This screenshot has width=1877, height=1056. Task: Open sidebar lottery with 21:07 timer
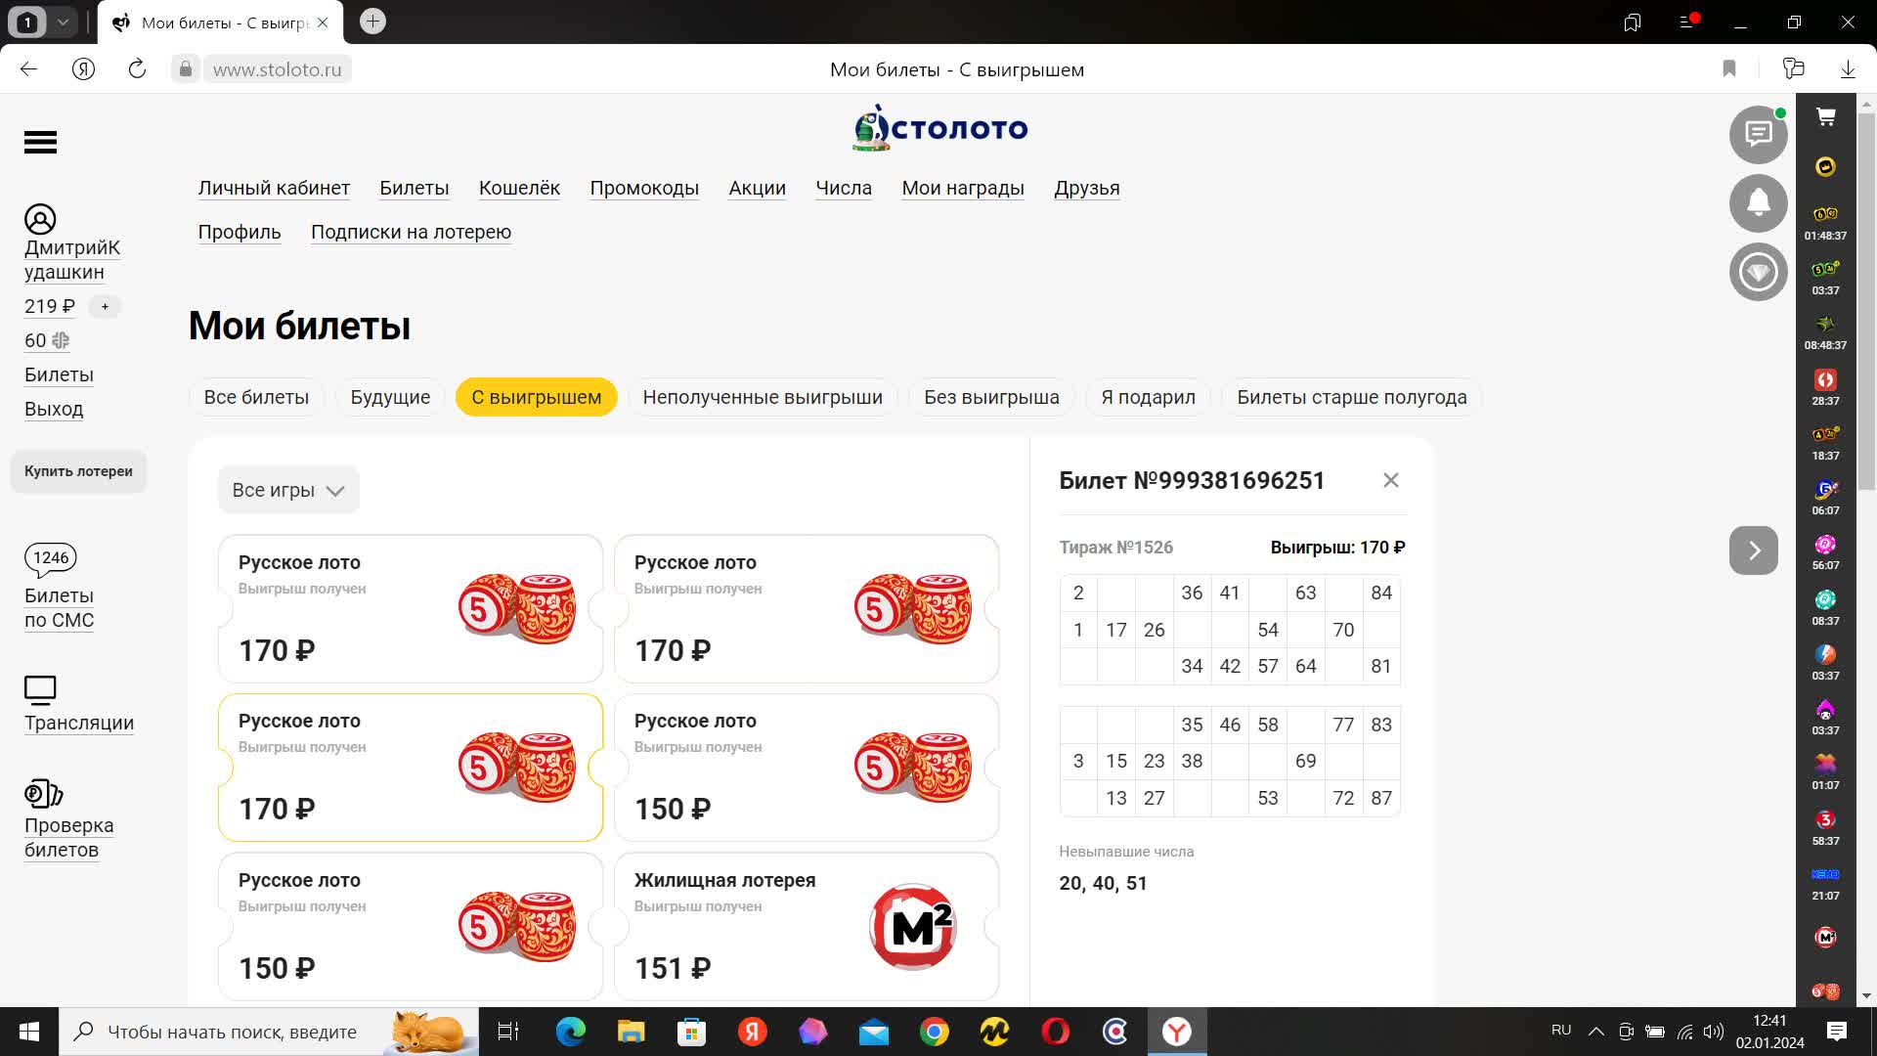tap(1825, 883)
